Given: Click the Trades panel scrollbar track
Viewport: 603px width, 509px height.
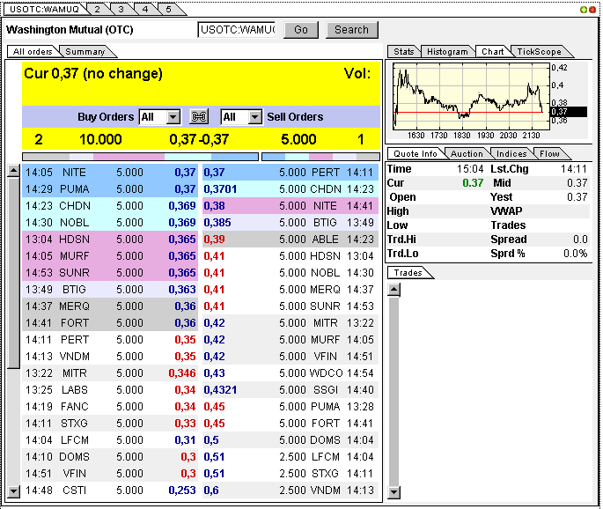Looking at the screenshot, I should pyautogui.click(x=393, y=390).
